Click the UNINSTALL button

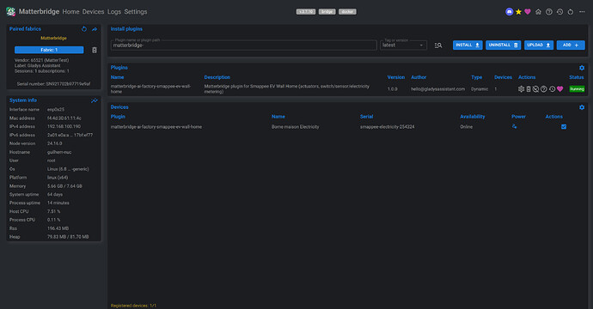pyautogui.click(x=504, y=45)
